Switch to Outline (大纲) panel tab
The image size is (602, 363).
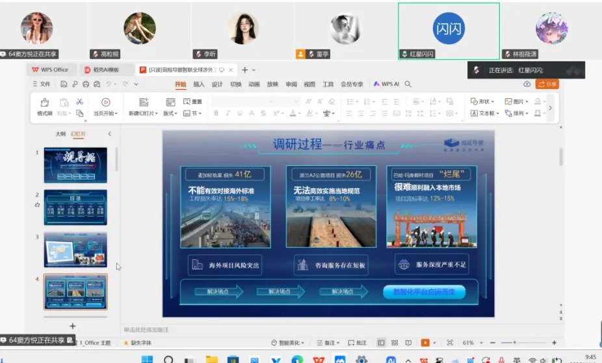[x=60, y=133]
